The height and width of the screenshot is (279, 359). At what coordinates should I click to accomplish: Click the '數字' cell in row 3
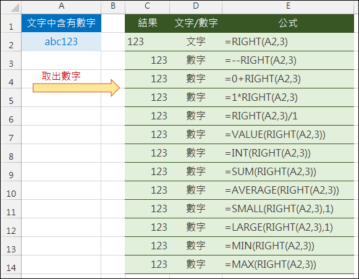tap(196, 60)
